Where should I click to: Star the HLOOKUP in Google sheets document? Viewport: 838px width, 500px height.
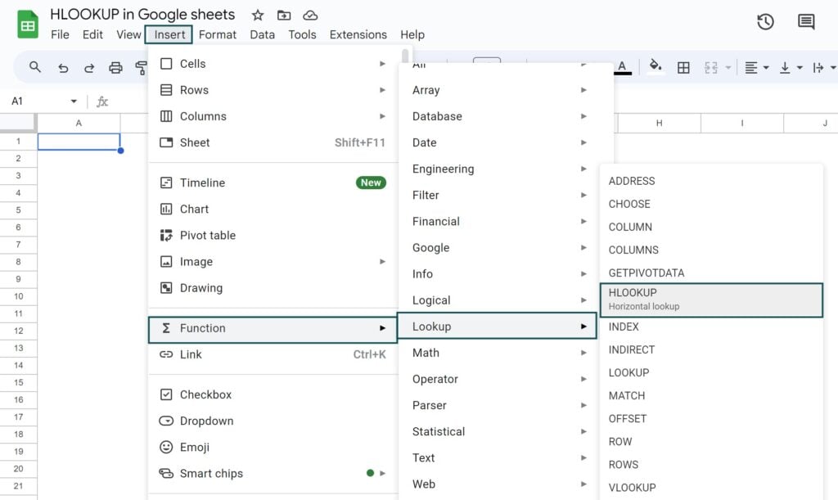pyautogui.click(x=258, y=15)
